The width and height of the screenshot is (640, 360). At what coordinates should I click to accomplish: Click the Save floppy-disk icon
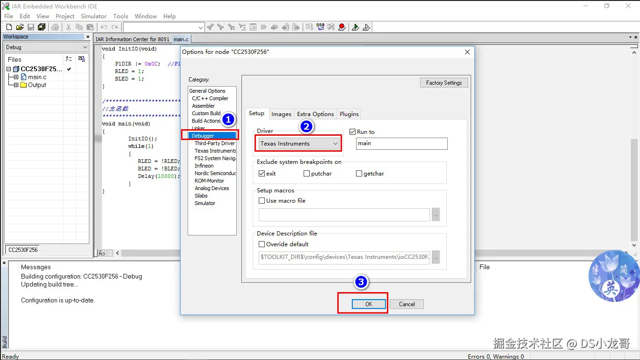pyautogui.click(x=31, y=27)
